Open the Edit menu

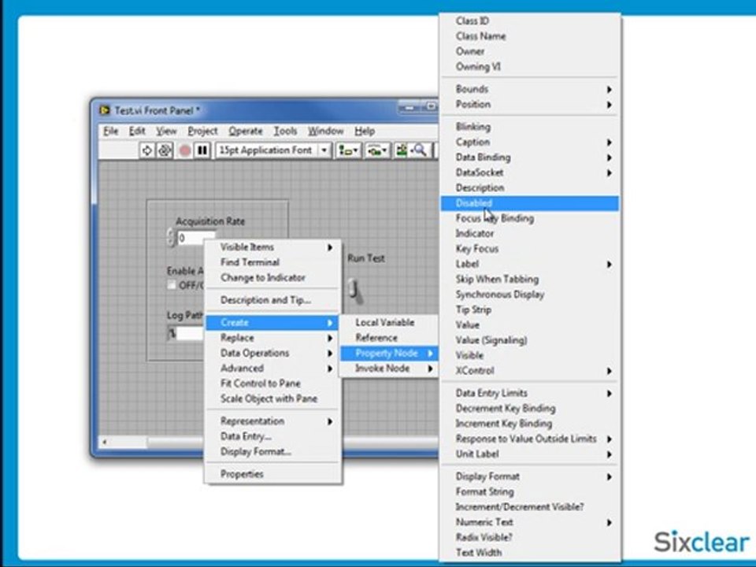(x=137, y=132)
